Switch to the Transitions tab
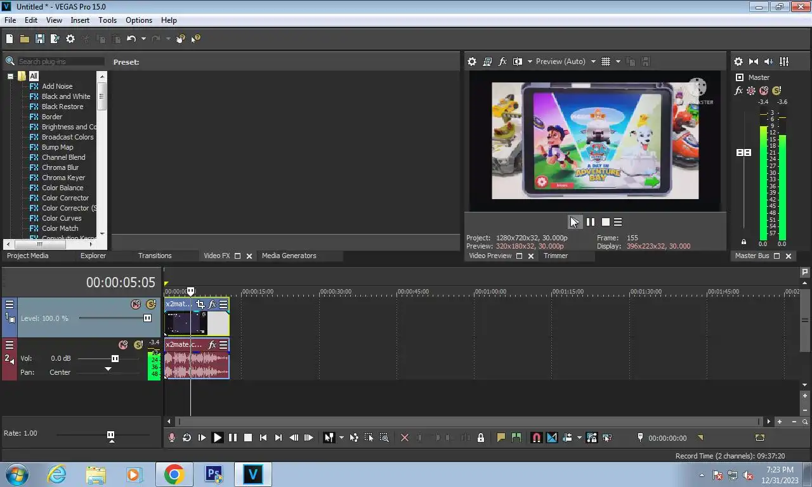This screenshot has height=487, width=812. (x=155, y=256)
